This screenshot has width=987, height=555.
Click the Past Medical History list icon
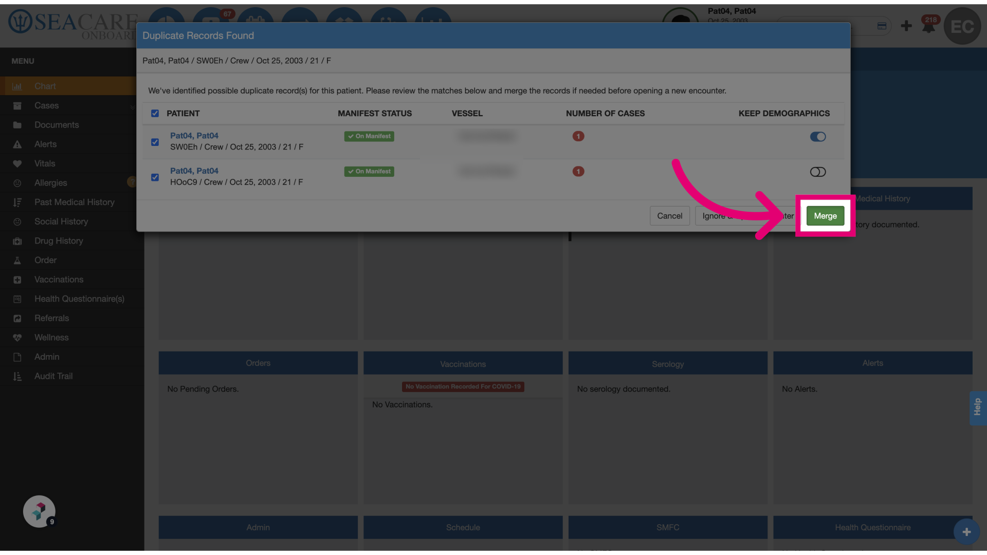(17, 202)
